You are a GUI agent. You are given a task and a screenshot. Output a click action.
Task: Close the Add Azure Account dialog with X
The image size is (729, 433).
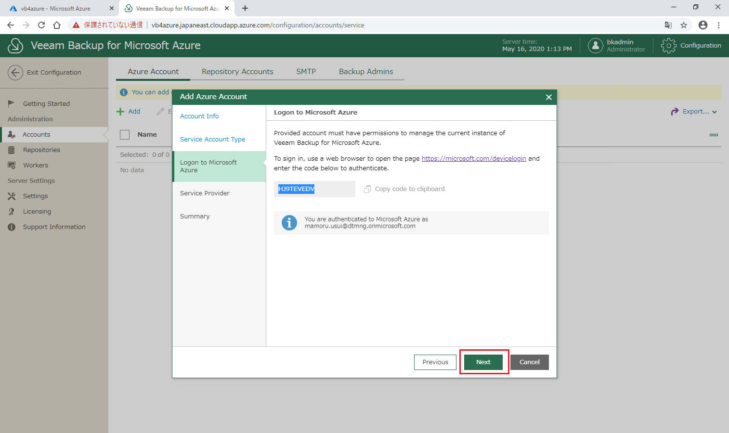pos(548,97)
